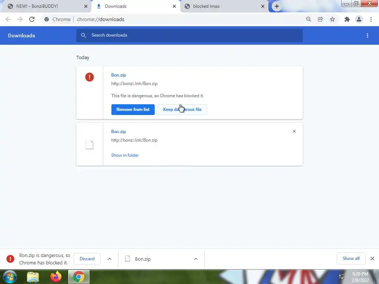
Task: Open the Downloads page three-dot menu
Action: point(368,35)
